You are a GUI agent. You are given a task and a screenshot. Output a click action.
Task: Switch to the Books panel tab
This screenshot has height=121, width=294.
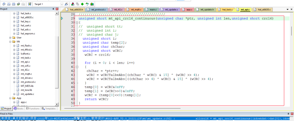[19, 109]
